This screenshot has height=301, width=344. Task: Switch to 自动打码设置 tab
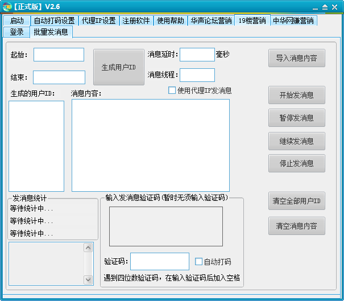click(x=54, y=20)
